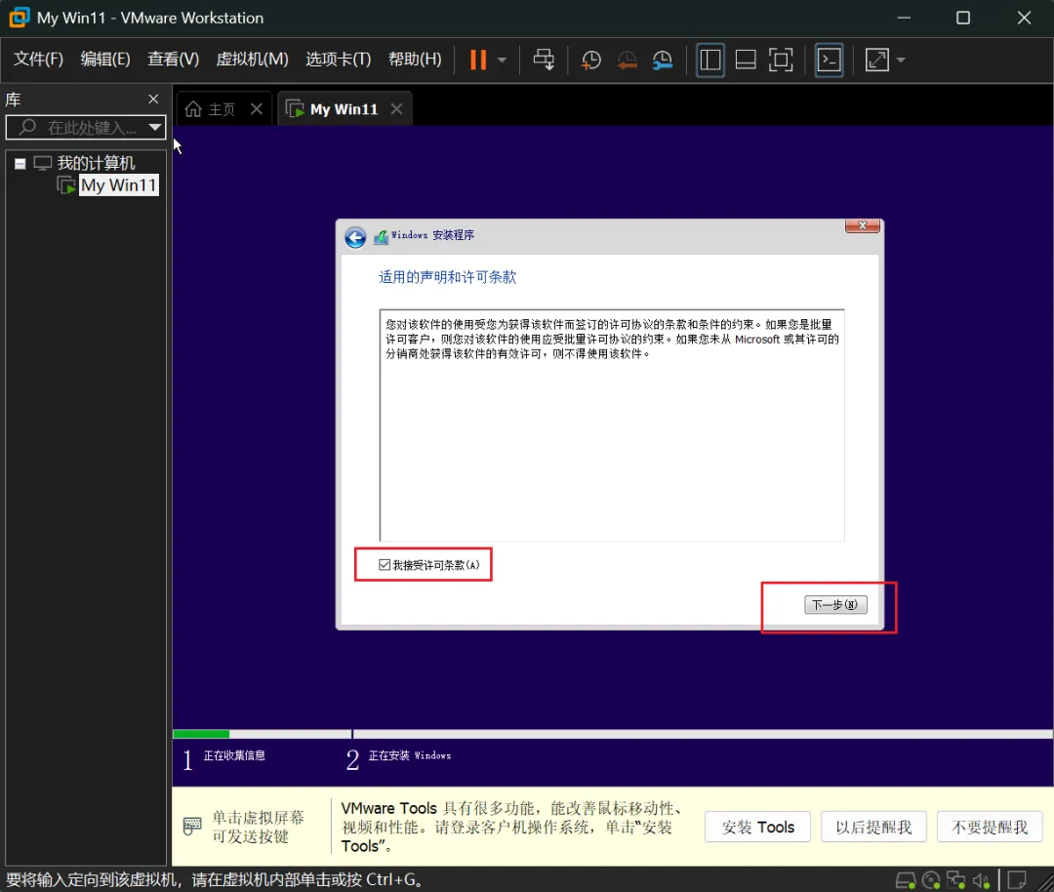Click the stretch guest display icon
The height and width of the screenshot is (892, 1054).
877,60
